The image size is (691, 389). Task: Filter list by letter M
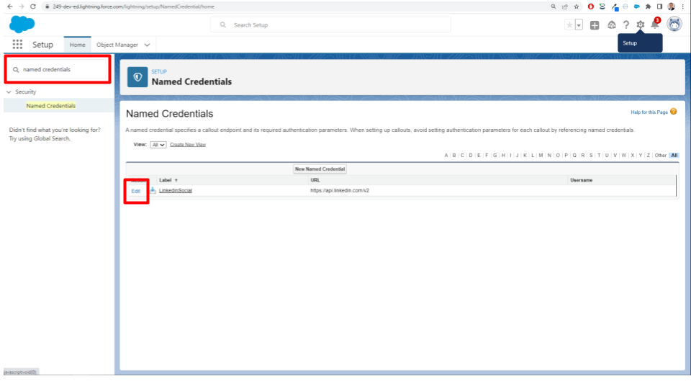[541, 156]
